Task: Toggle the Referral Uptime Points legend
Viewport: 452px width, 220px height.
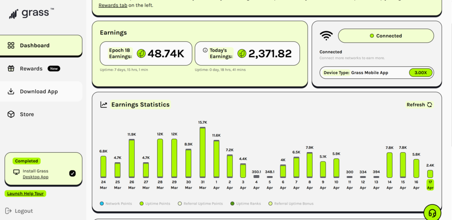Action: click(x=200, y=204)
